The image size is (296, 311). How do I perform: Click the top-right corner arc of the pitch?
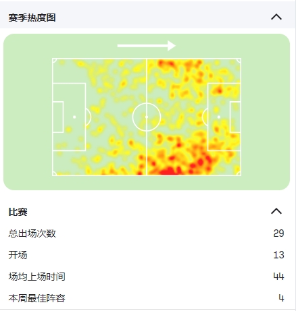(239, 61)
